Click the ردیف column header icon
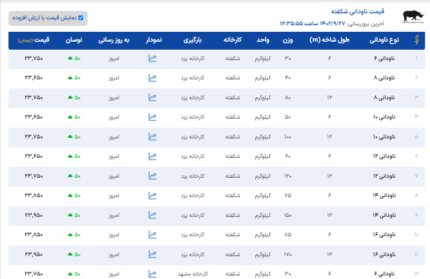The image size is (430, 279). point(417,40)
